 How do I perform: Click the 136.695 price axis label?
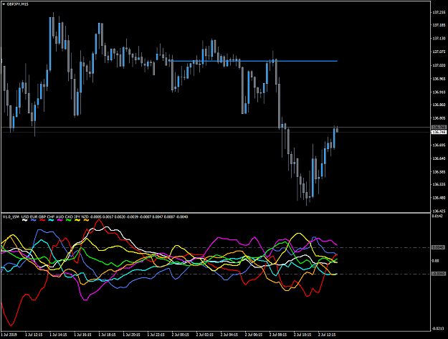439,145
